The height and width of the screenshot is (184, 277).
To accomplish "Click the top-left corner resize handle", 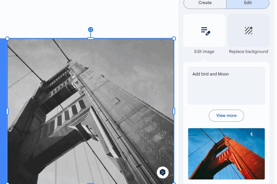I will tap(7, 39).
